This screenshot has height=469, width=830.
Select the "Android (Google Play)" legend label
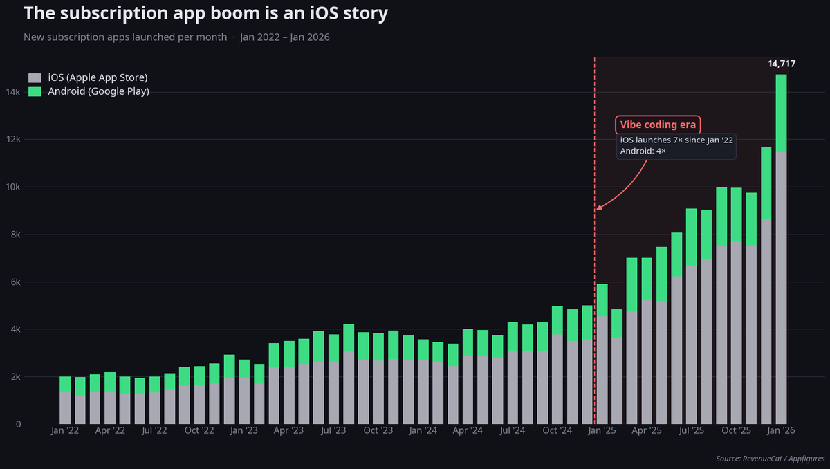[98, 91]
